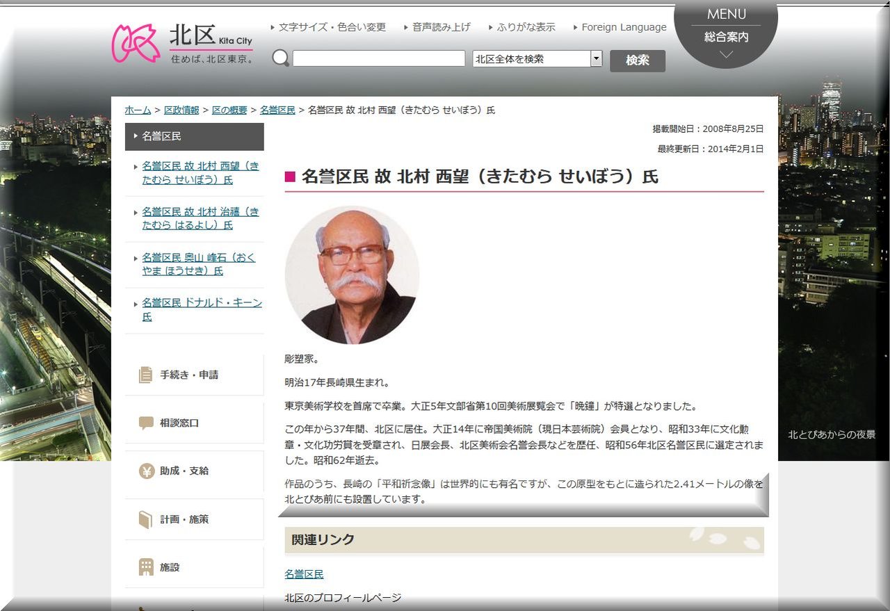The height and width of the screenshot is (611, 890).
Task: Click the 検索 search button
Action: (x=638, y=61)
